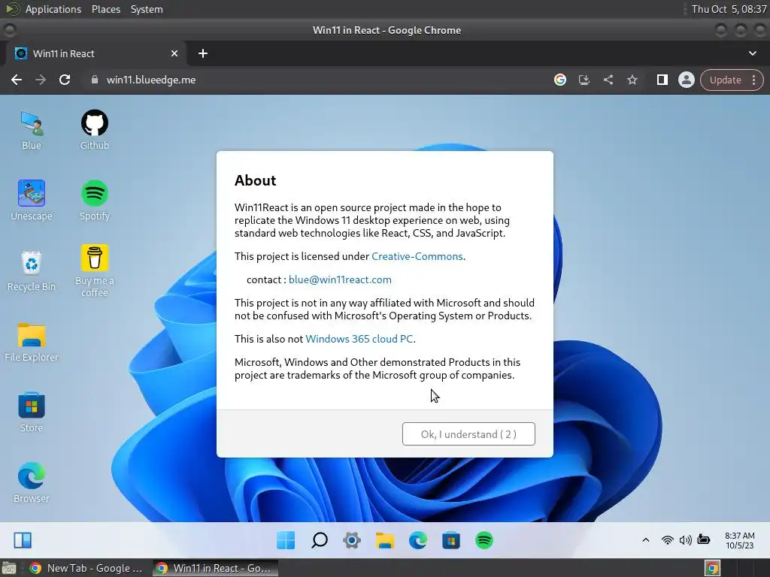770x577 pixels.
Task: Click the battery tray icon
Action: pos(704,539)
